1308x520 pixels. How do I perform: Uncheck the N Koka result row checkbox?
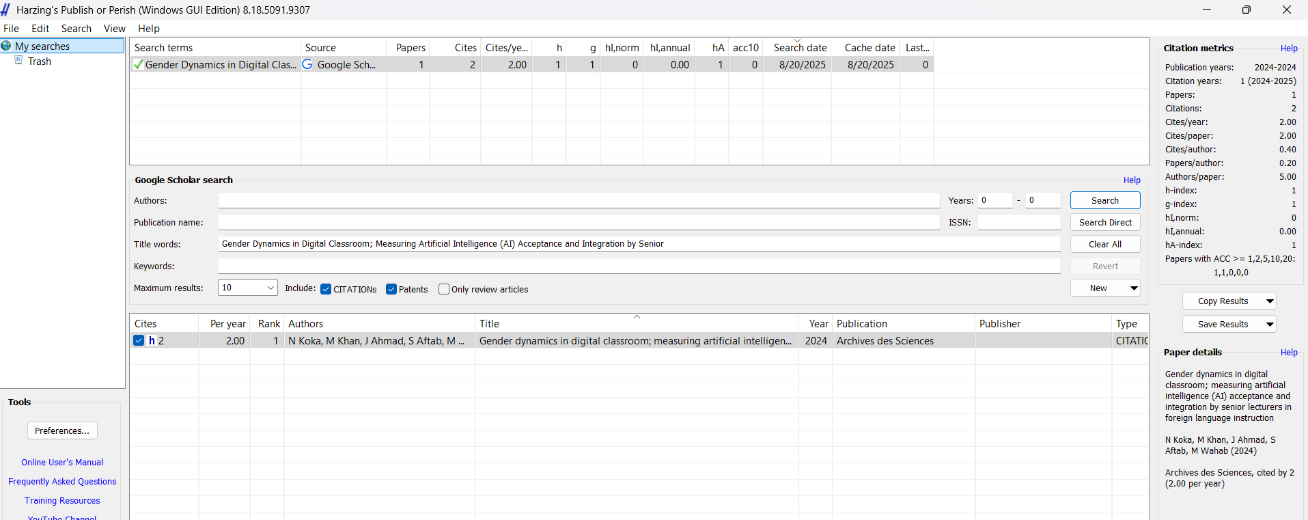tap(139, 340)
